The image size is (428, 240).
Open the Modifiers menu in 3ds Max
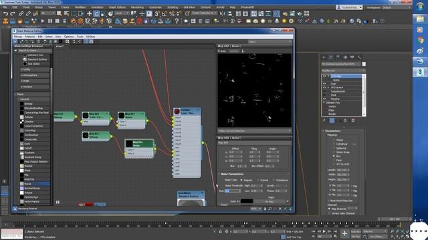click(x=80, y=7)
